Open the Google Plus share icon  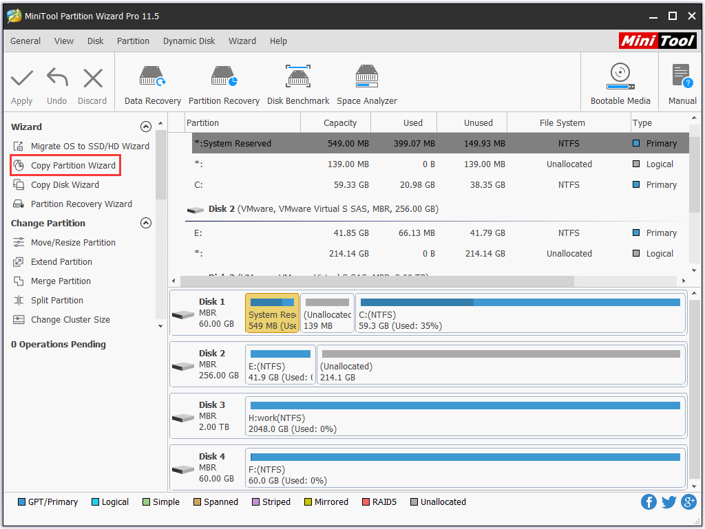(688, 501)
